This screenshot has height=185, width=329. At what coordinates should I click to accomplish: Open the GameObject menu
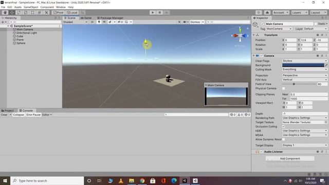[x=31, y=7]
